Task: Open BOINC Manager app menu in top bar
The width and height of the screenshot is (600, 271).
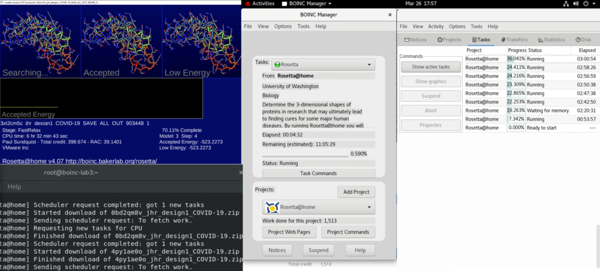Action: [306, 4]
